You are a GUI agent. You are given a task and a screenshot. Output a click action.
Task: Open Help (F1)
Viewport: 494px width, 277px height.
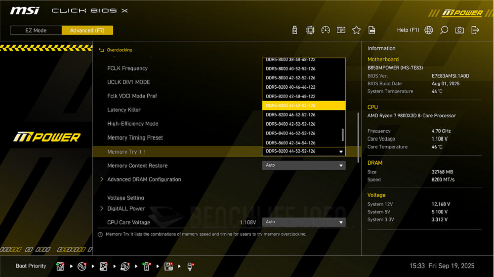pyautogui.click(x=408, y=30)
